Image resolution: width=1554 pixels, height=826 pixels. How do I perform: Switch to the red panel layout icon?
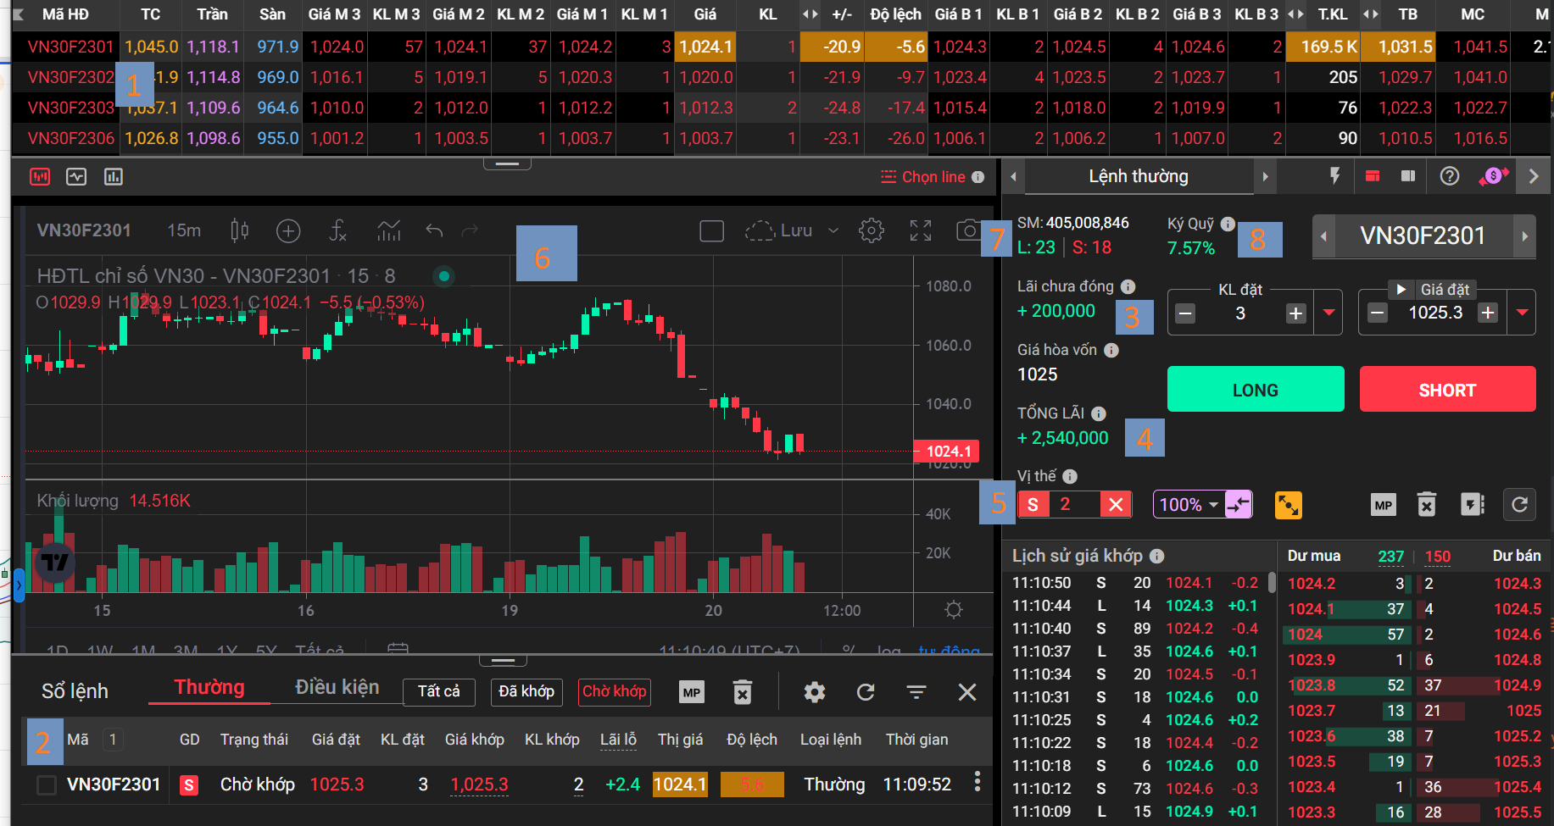coord(1373,175)
